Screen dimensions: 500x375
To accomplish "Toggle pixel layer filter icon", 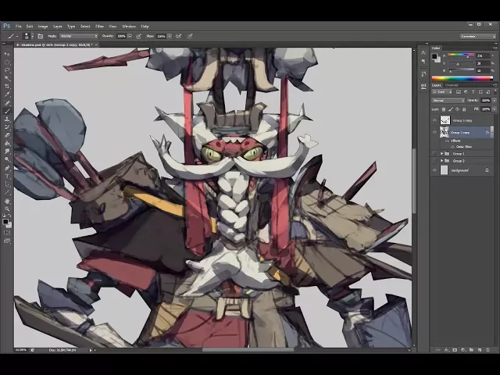I will click(459, 92).
